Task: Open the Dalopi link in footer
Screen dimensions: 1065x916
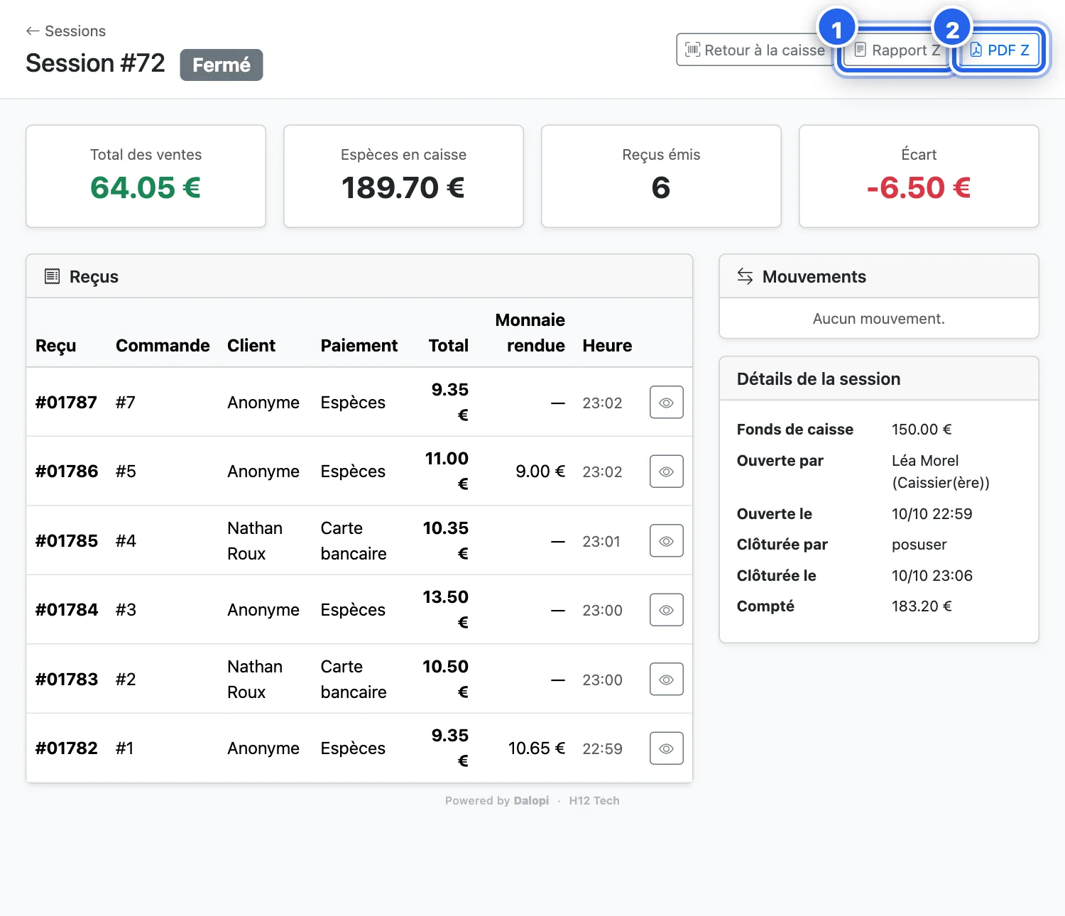Action: (x=531, y=800)
